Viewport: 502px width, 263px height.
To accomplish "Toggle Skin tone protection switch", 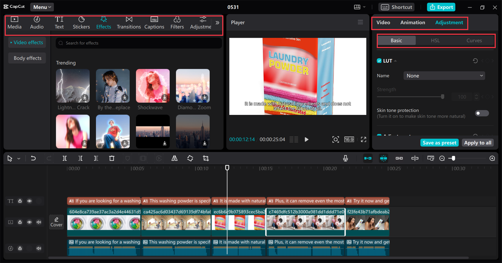I will 482,113.
